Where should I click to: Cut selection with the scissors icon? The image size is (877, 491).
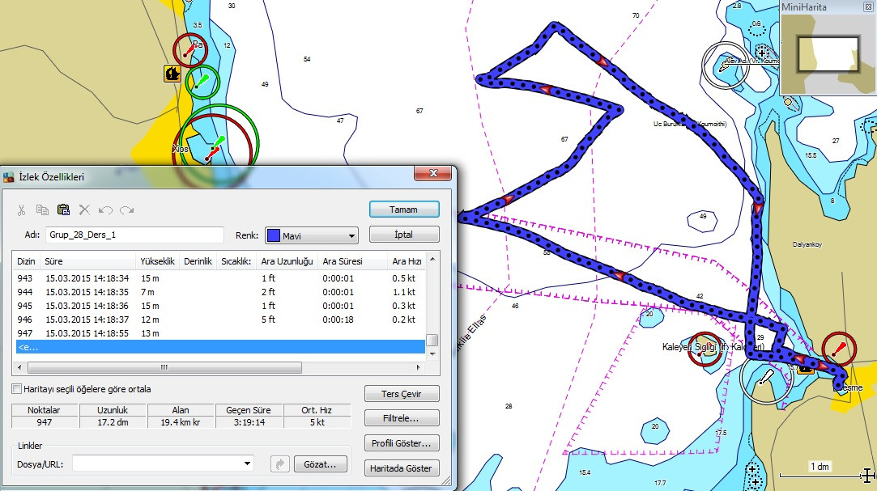(21, 210)
